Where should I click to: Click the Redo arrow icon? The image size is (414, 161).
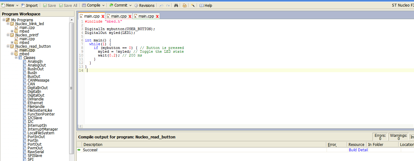(x=168, y=5)
